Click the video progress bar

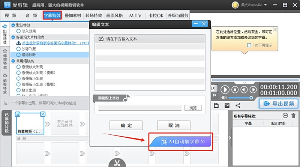[255, 80]
